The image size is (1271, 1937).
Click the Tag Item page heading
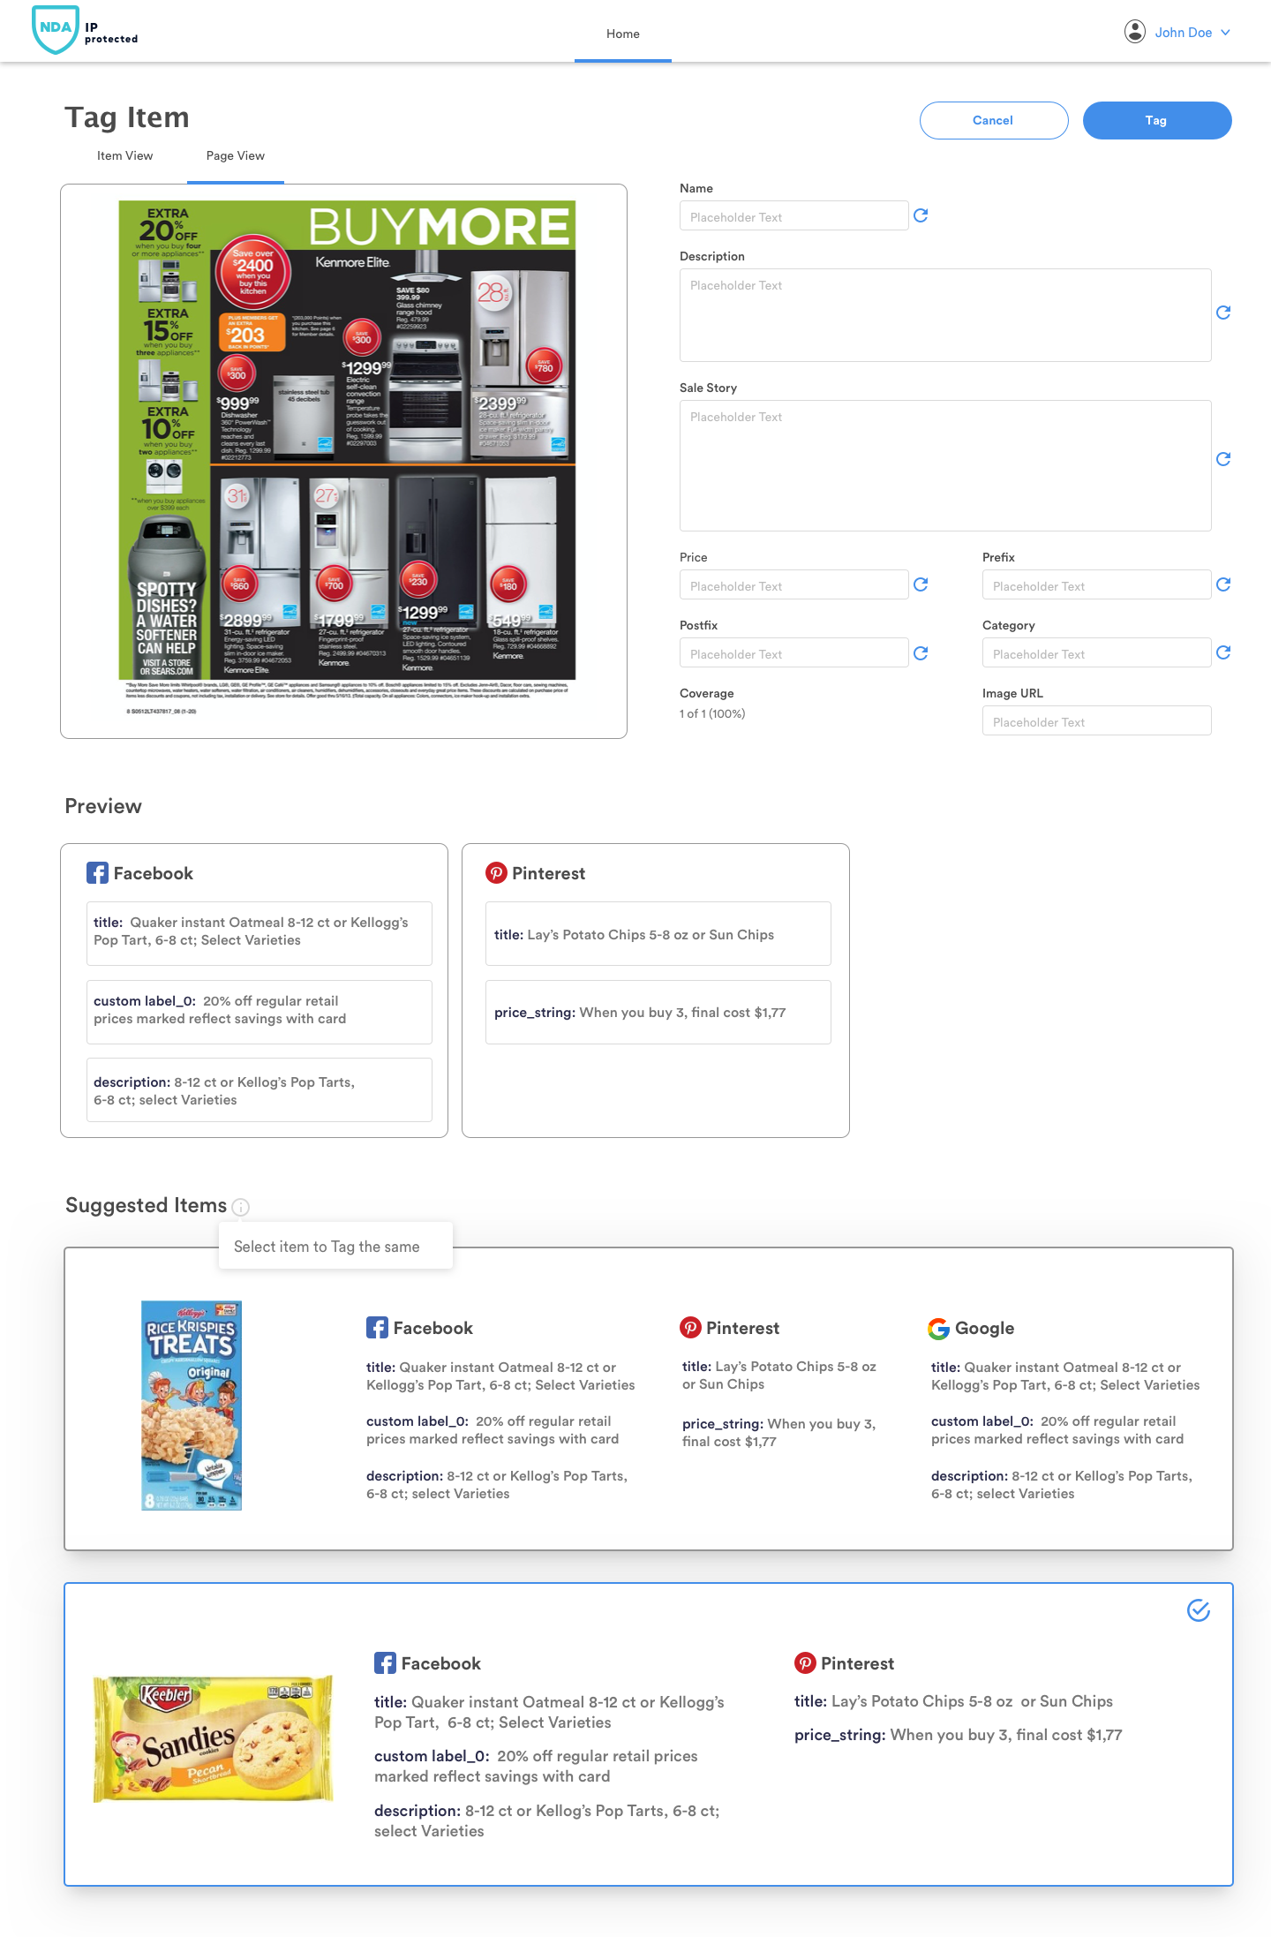pyautogui.click(x=127, y=117)
